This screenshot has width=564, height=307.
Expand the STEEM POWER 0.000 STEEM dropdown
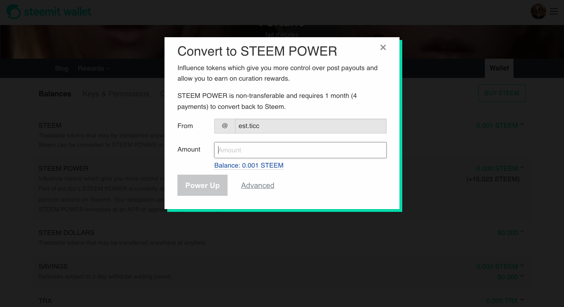tap(500, 169)
